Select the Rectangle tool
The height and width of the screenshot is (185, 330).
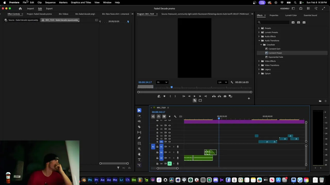(x=139, y=143)
